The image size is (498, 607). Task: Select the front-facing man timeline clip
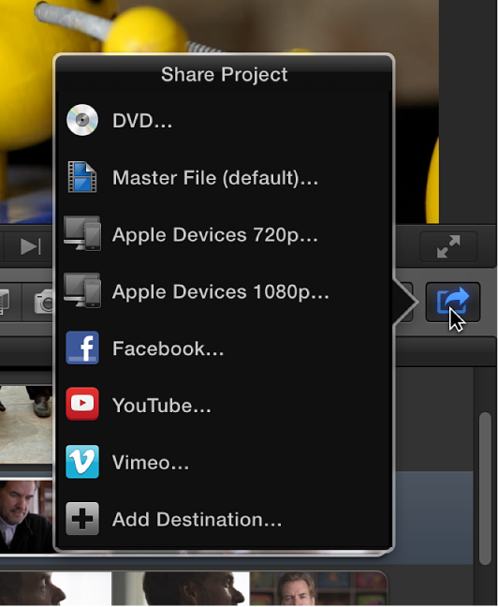point(318,587)
